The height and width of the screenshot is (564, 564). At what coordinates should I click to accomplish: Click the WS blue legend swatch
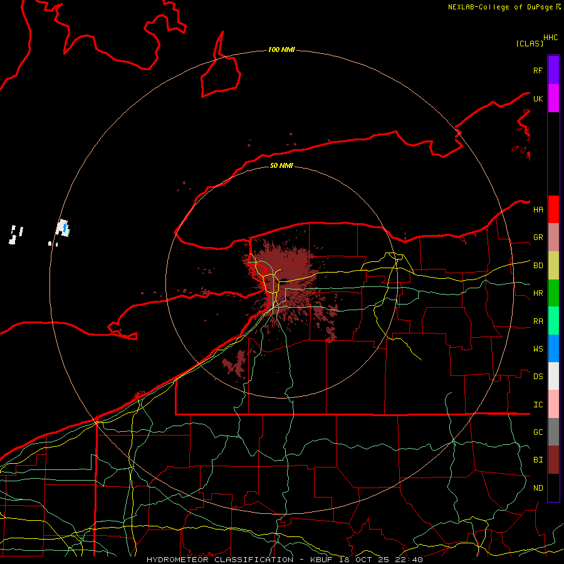(553, 348)
